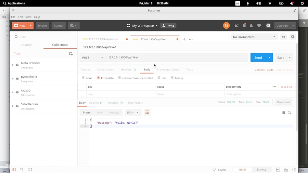
Task: Open the help question mark icon
Action: pos(294,170)
